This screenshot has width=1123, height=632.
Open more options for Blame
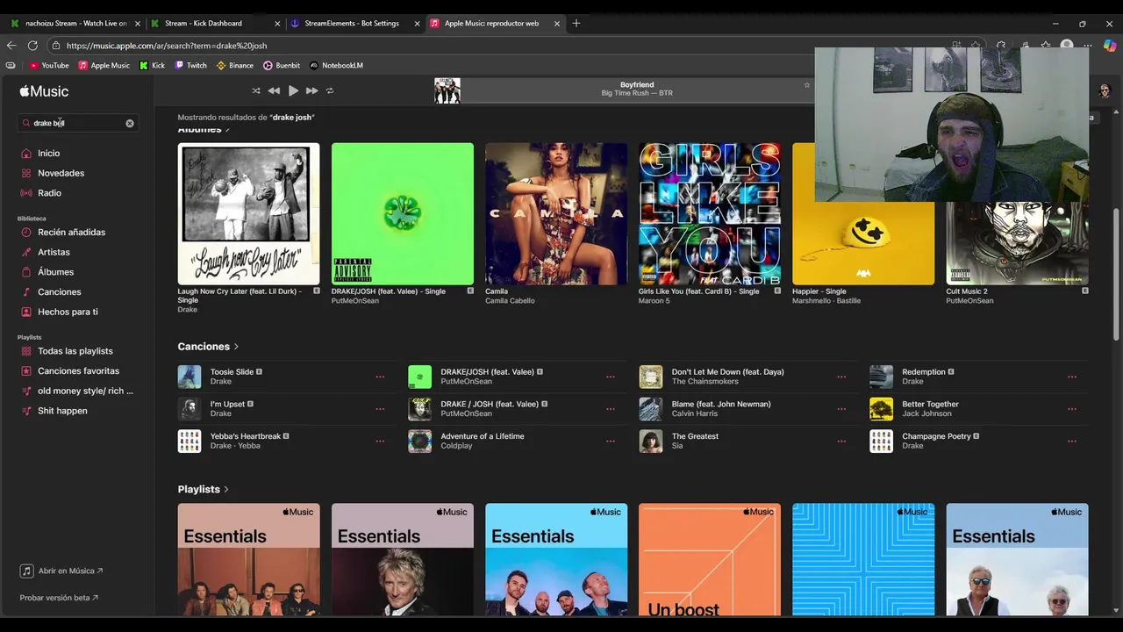(841, 409)
